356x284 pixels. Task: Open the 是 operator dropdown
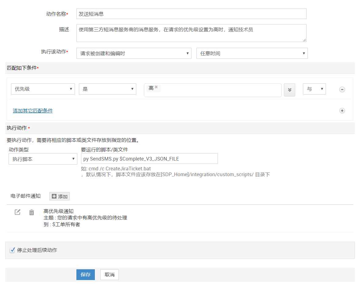pyautogui.click(x=107, y=89)
